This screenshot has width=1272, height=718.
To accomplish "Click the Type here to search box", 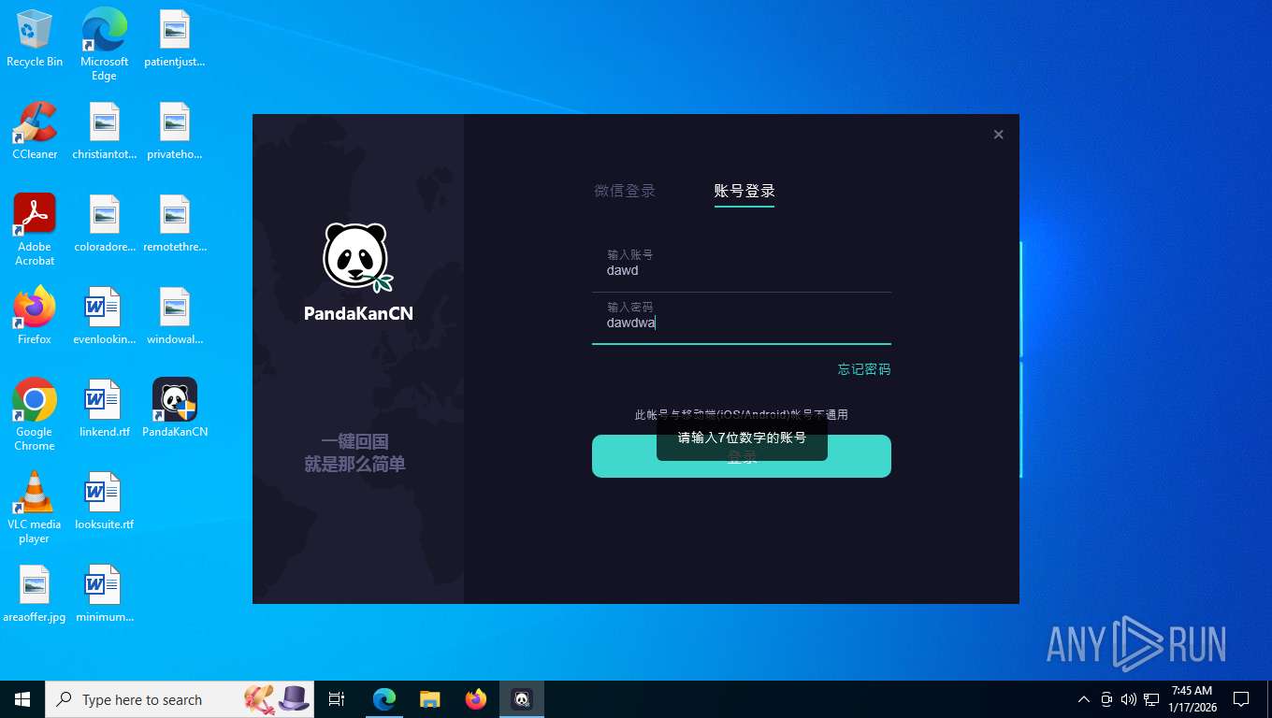I will (x=180, y=699).
